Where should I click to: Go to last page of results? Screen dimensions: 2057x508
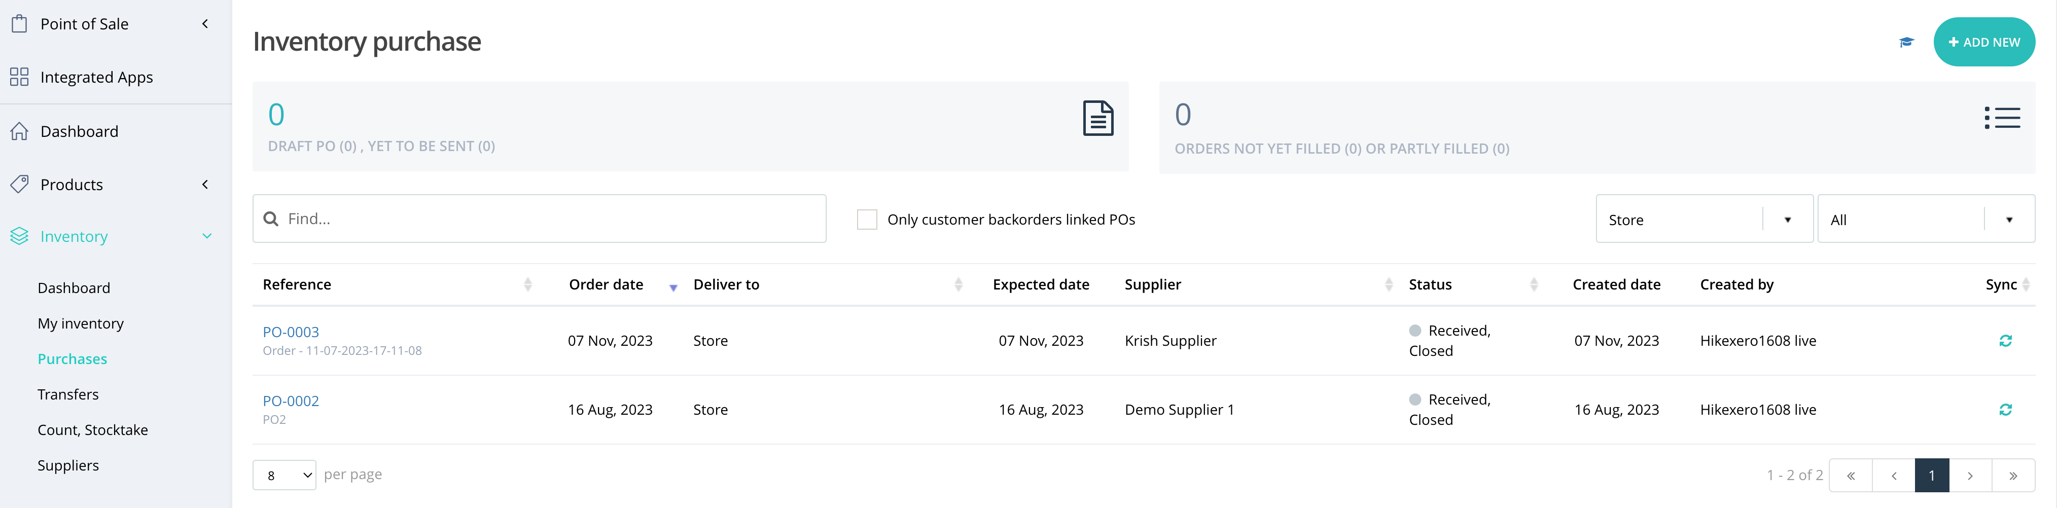[2013, 475]
